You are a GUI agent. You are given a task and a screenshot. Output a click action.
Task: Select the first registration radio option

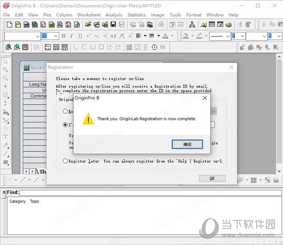click(65, 111)
